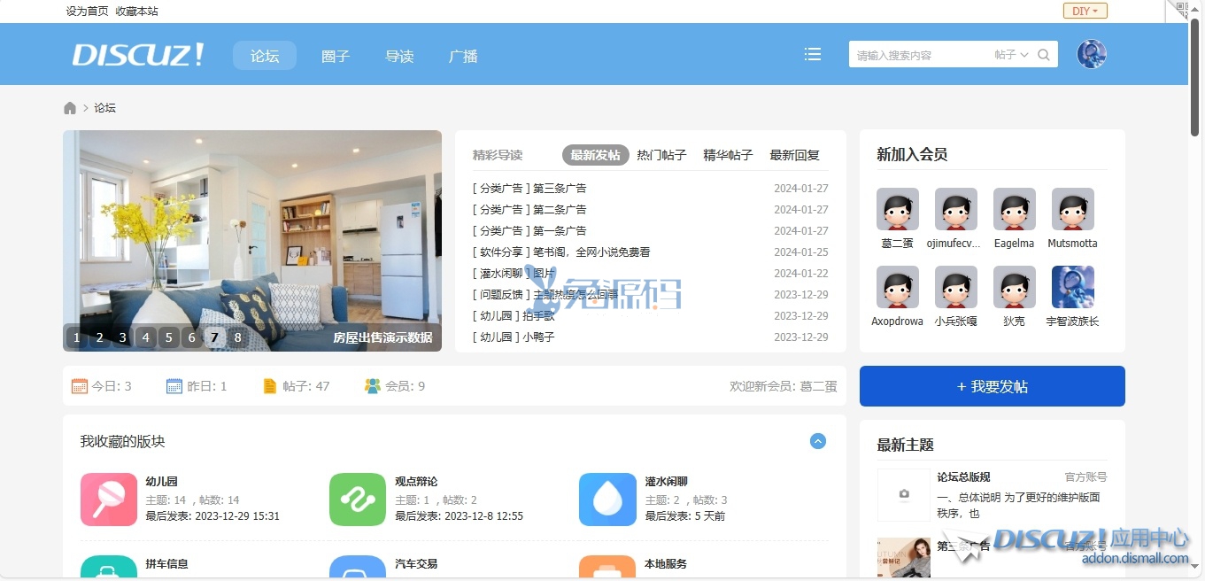1205x581 pixels.
Task: Switch slideshow to slide 8
Action: [237, 337]
